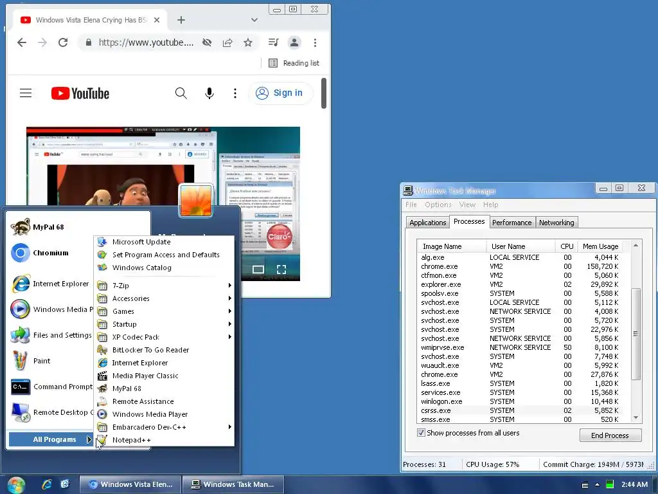The width and height of the screenshot is (658, 494).
Task: Open the Chromium three-dot menu
Action: pyautogui.click(x=315, y=42)
